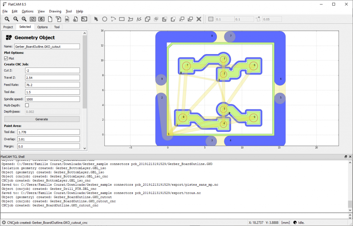353x226 pixels.
Task: Click the 'Saved to: ...export/trous.nc' shell line
Action: (x=101, y=193)
